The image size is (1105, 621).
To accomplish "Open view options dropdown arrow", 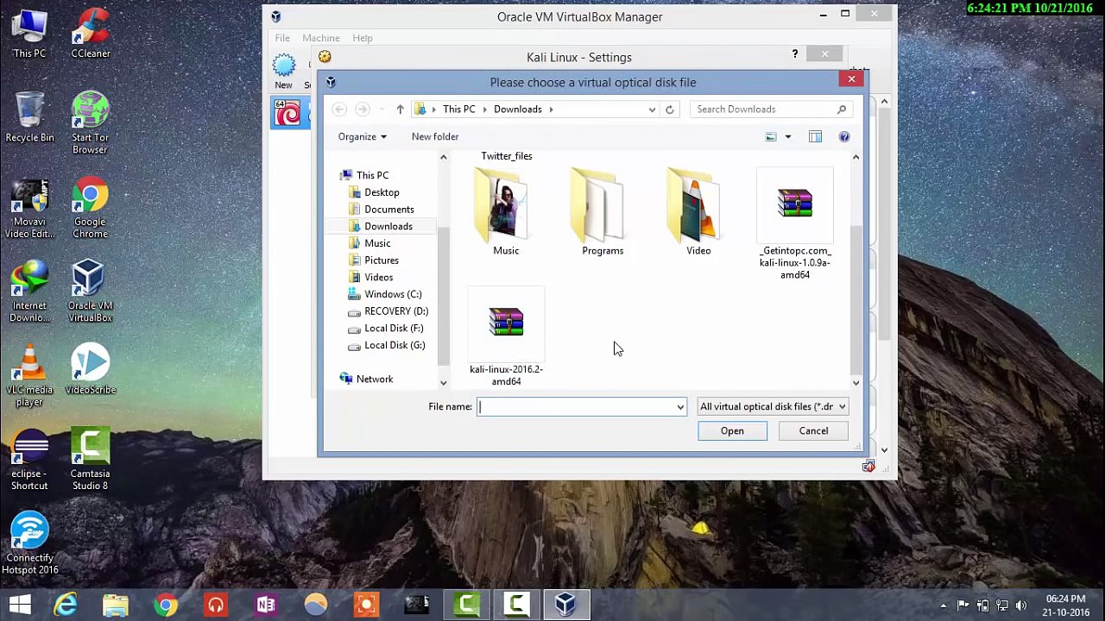I will [787, 136].
